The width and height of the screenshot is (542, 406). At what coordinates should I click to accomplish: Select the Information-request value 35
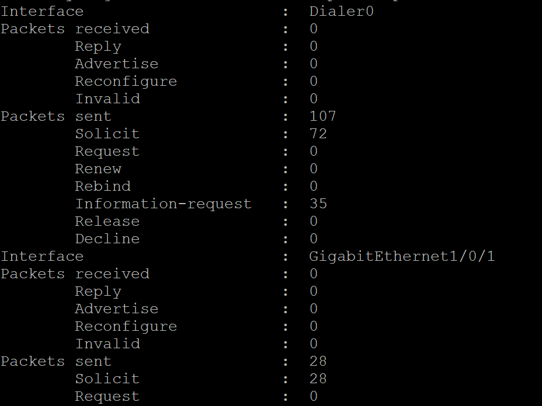(x=318, y=204)
